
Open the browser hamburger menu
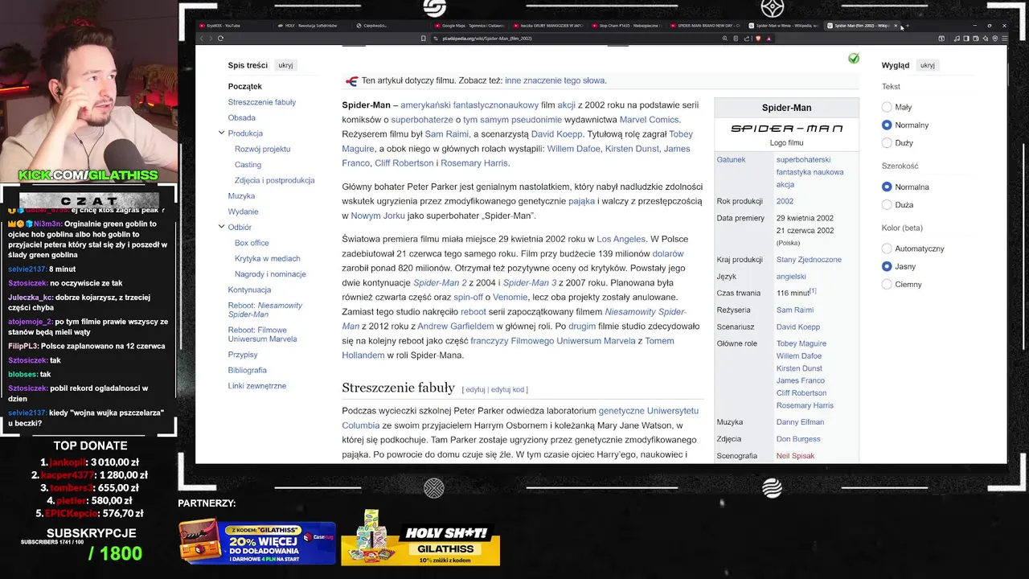1005,38
